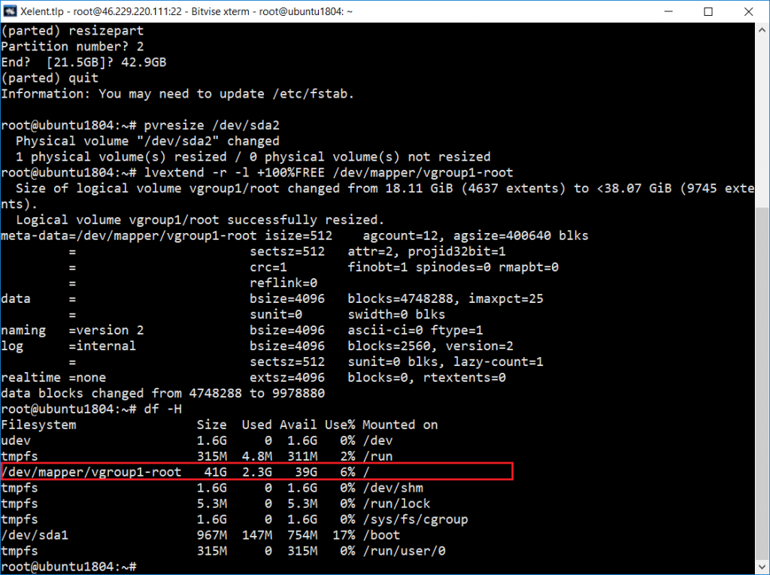Minimize the xterm window
Viewport: 770px width, 575px height.
coord(668,11)
